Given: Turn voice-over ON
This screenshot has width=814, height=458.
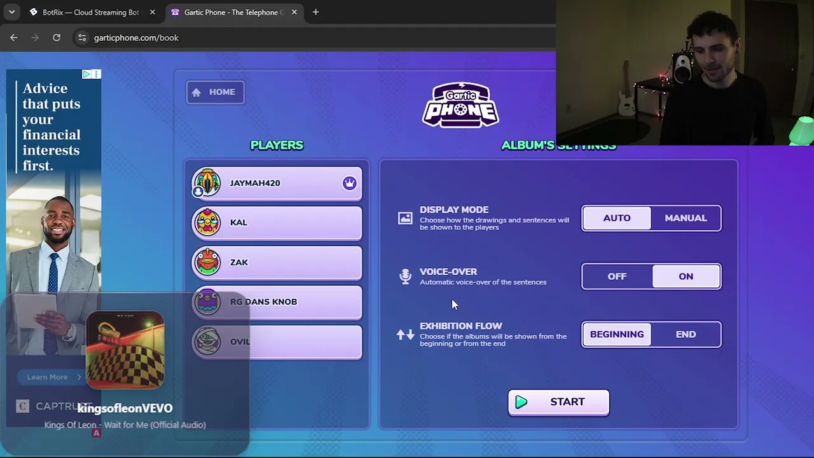Looking at the screenshot, I should pyautogui.click(x=686, y=277).
